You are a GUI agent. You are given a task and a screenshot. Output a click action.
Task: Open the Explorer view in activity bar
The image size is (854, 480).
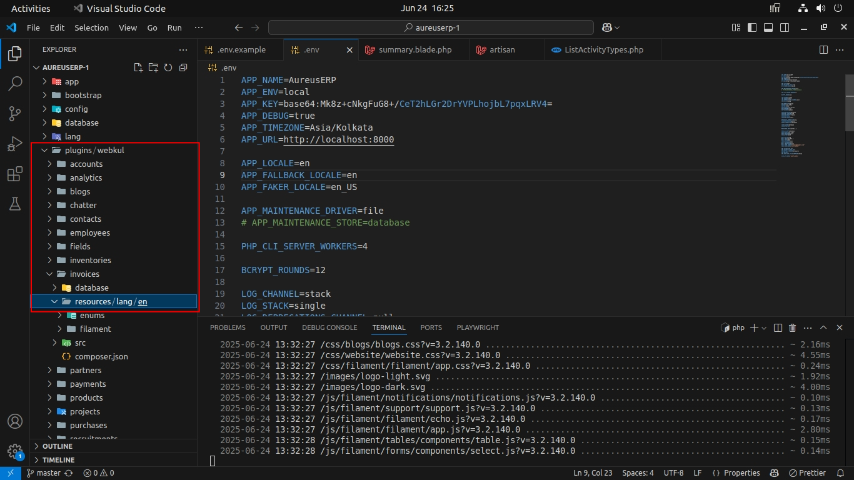click(14, 54)
